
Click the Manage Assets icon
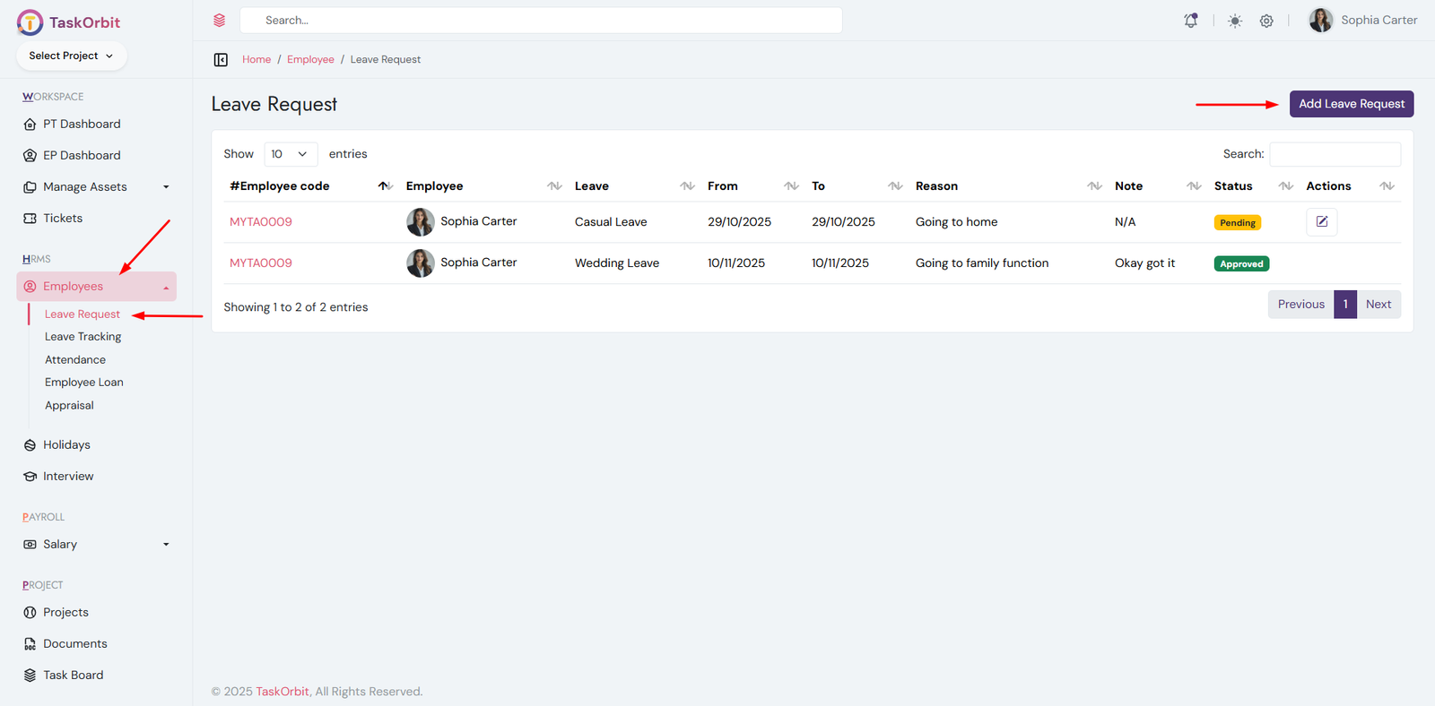[x=30, y=187]
